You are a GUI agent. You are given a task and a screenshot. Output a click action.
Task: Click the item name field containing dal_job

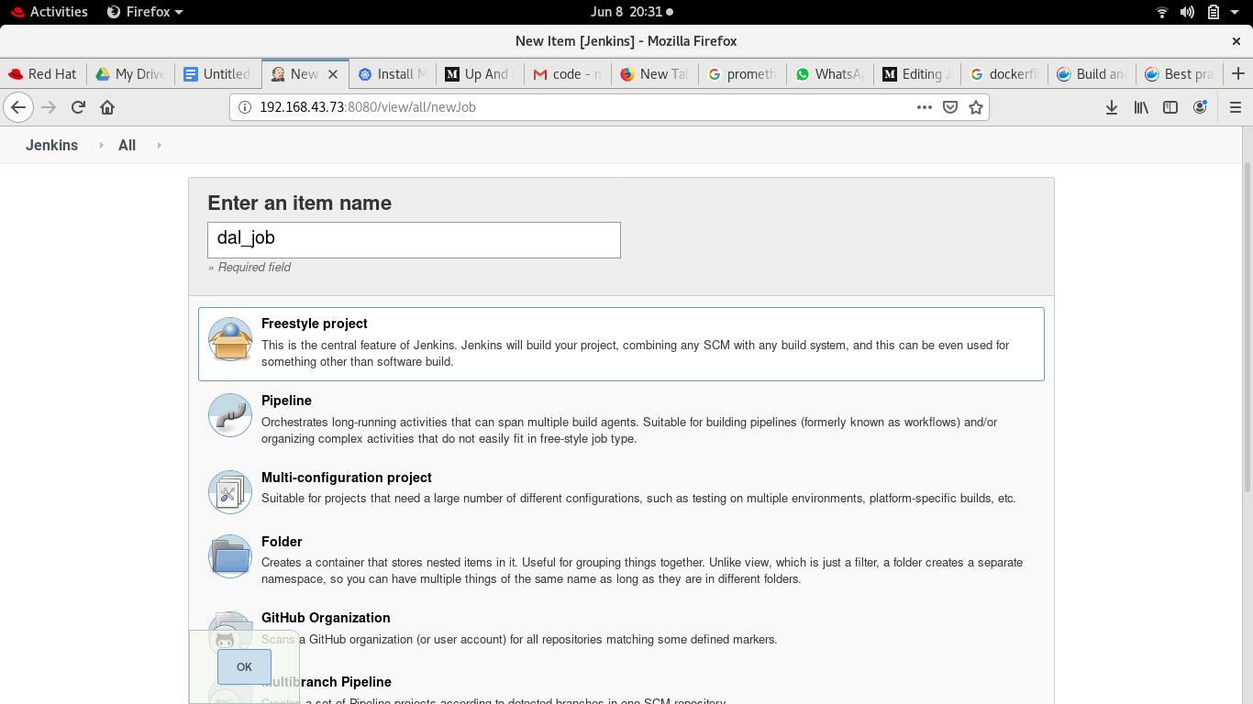(x=414, y=239)
